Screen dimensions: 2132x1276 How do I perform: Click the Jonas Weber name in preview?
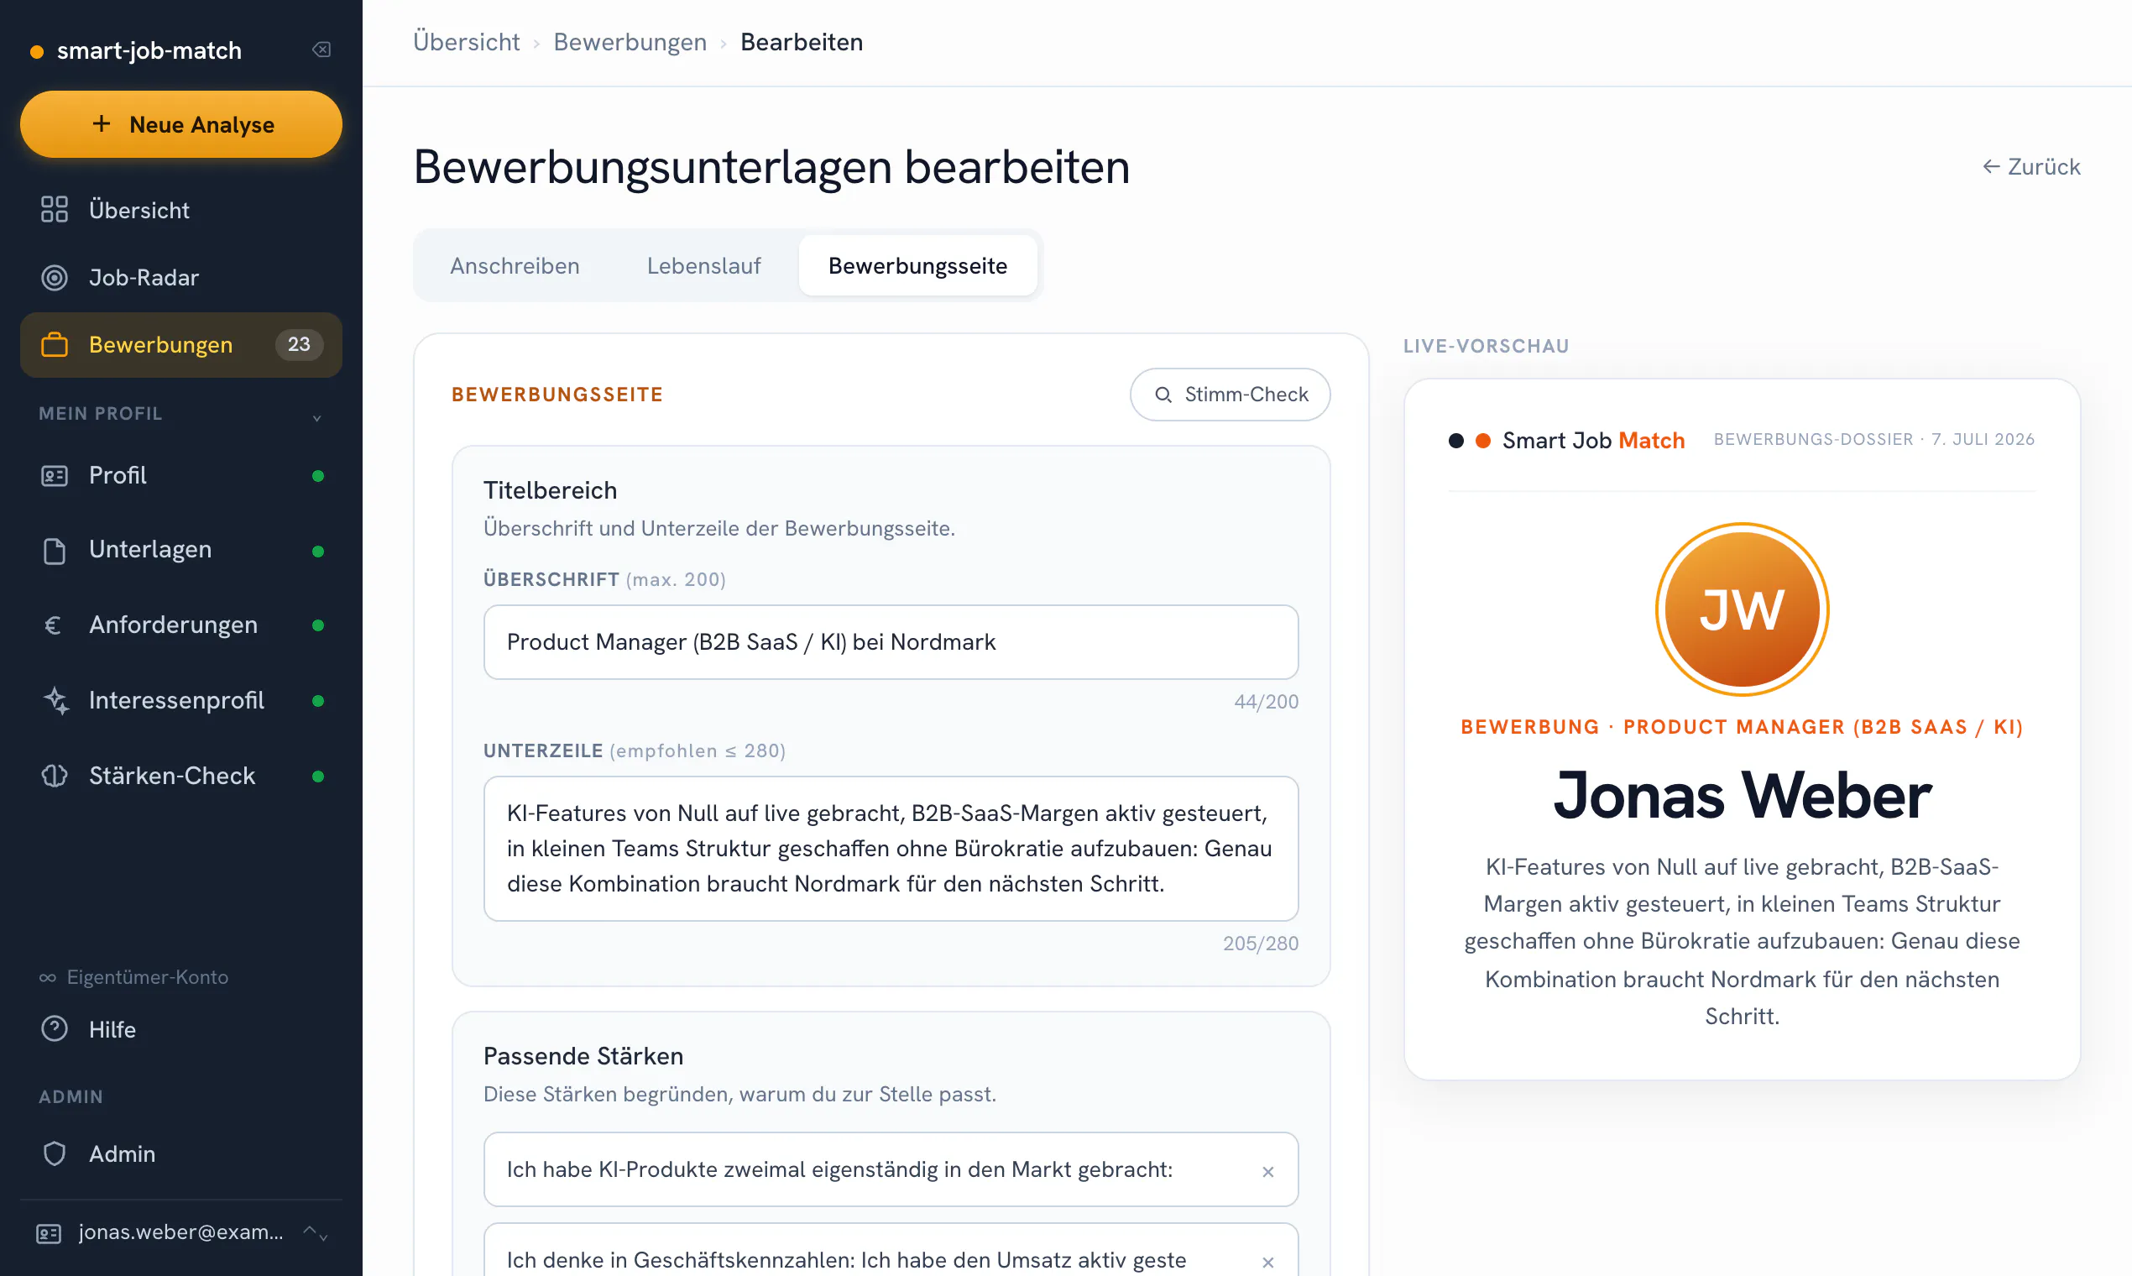coord(1742,795)
